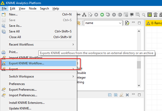Select the Double entry in the list
The height and width of the screenshot is (111, 162).
coord(81,73)
